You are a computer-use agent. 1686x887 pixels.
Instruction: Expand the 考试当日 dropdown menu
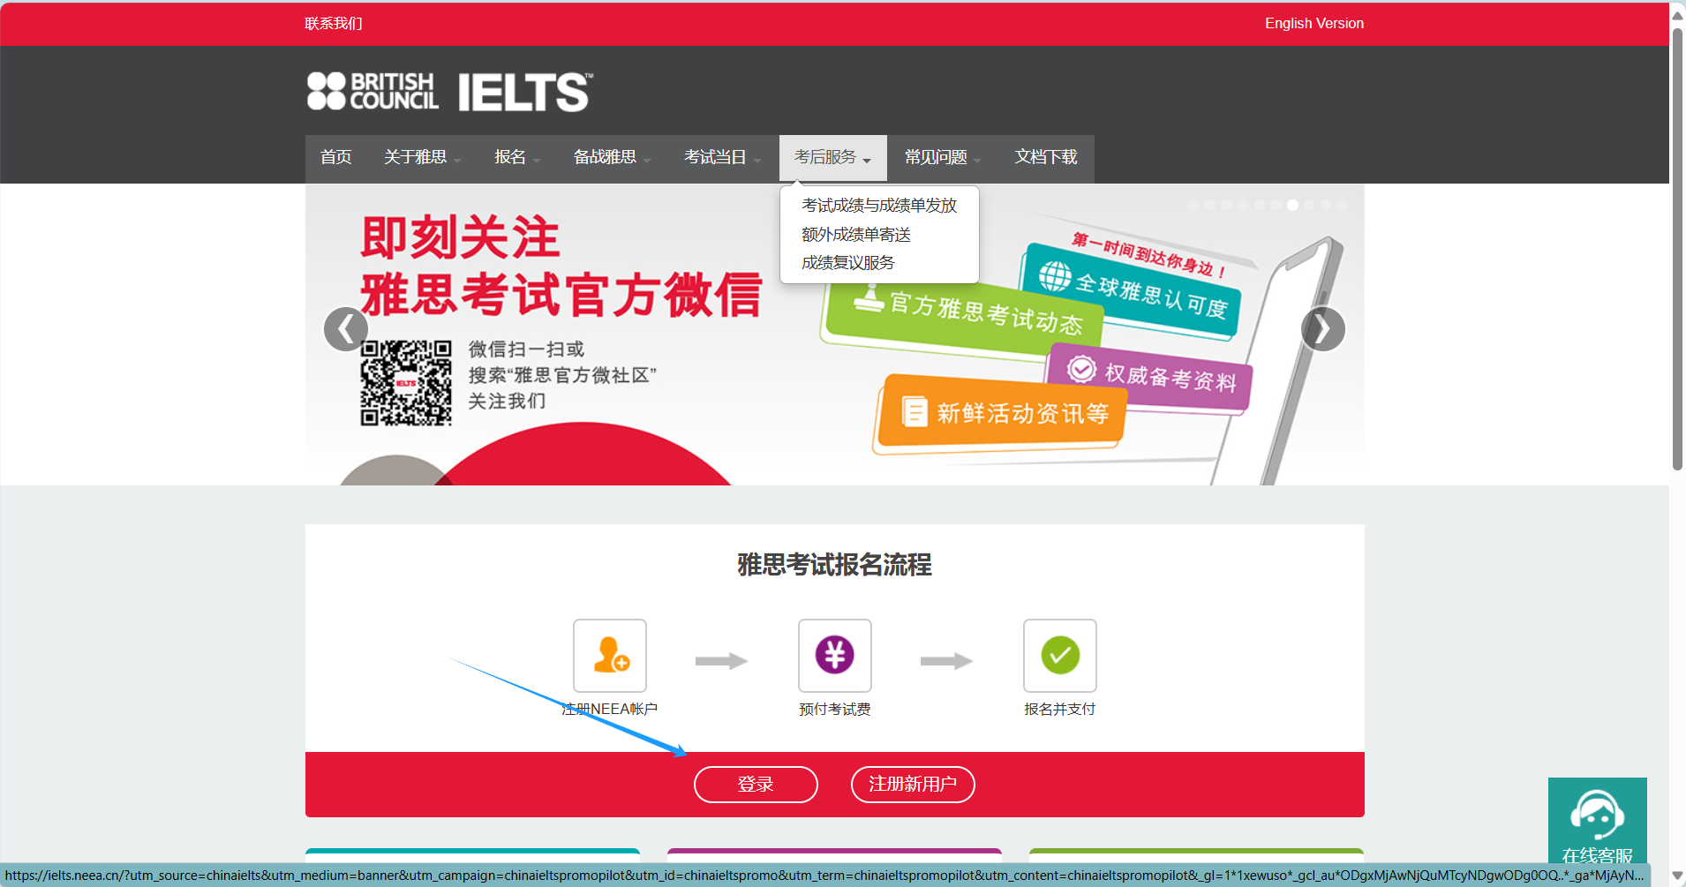(x=722, y=158)
